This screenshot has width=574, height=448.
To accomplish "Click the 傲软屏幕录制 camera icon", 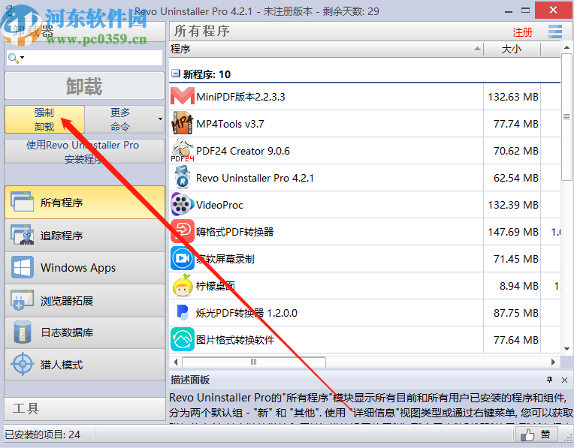I will 182,259.
